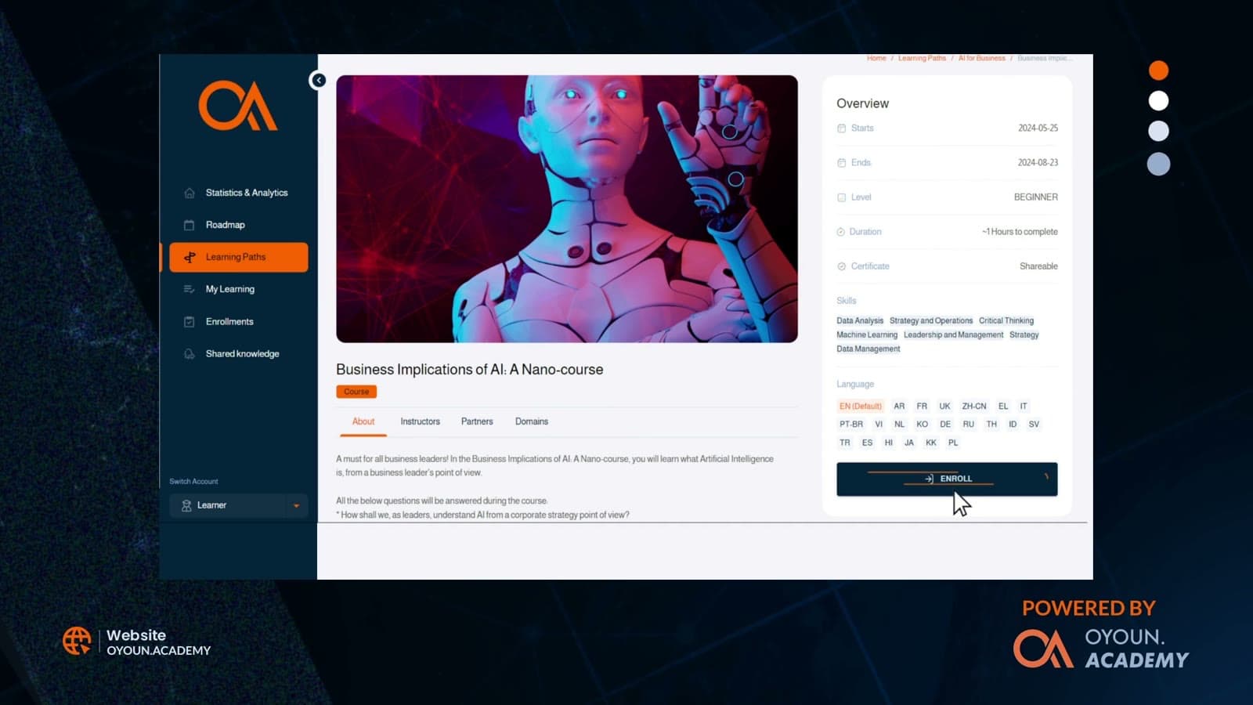Image resolution: width=1253 pixels, height=705 pixels.
Task: Select the RU language
Action: [969, 425]
